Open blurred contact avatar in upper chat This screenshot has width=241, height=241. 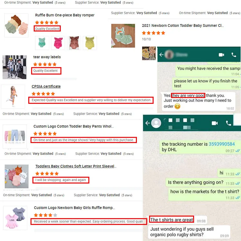pyautogui.click(x=169, y=54)
